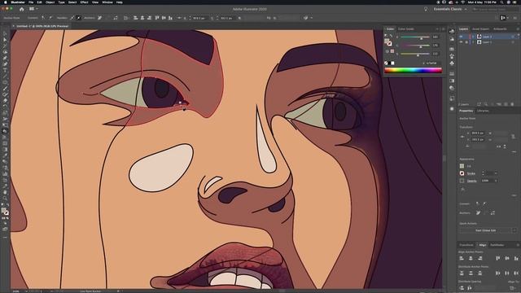Open the Opacity value dropdown

tap(496, 181)
